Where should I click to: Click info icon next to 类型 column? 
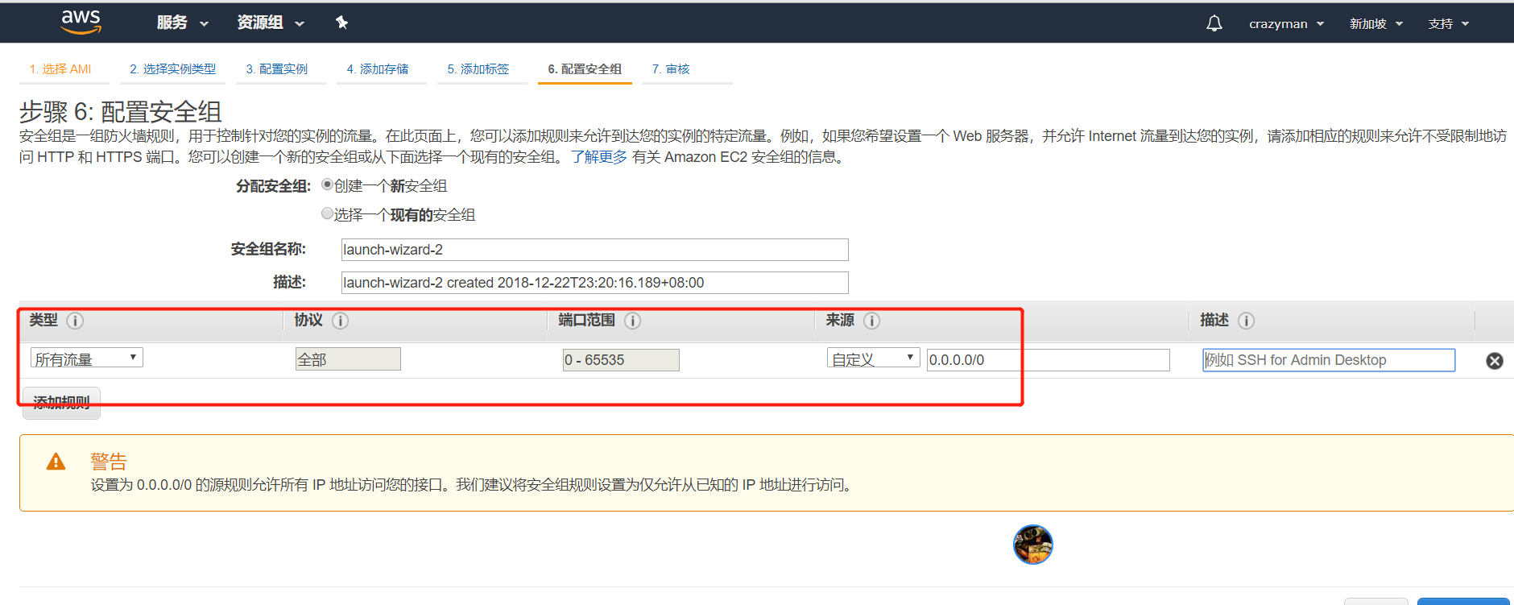pyautogui.click(x=75, y=321)
